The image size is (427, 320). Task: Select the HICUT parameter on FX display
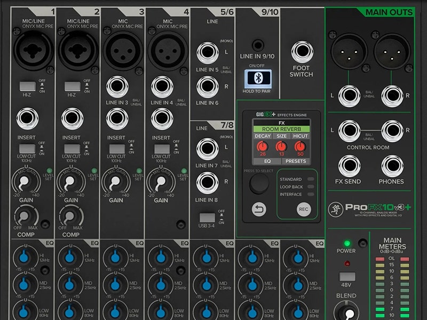pyautogui.click(x=300, y=136)
